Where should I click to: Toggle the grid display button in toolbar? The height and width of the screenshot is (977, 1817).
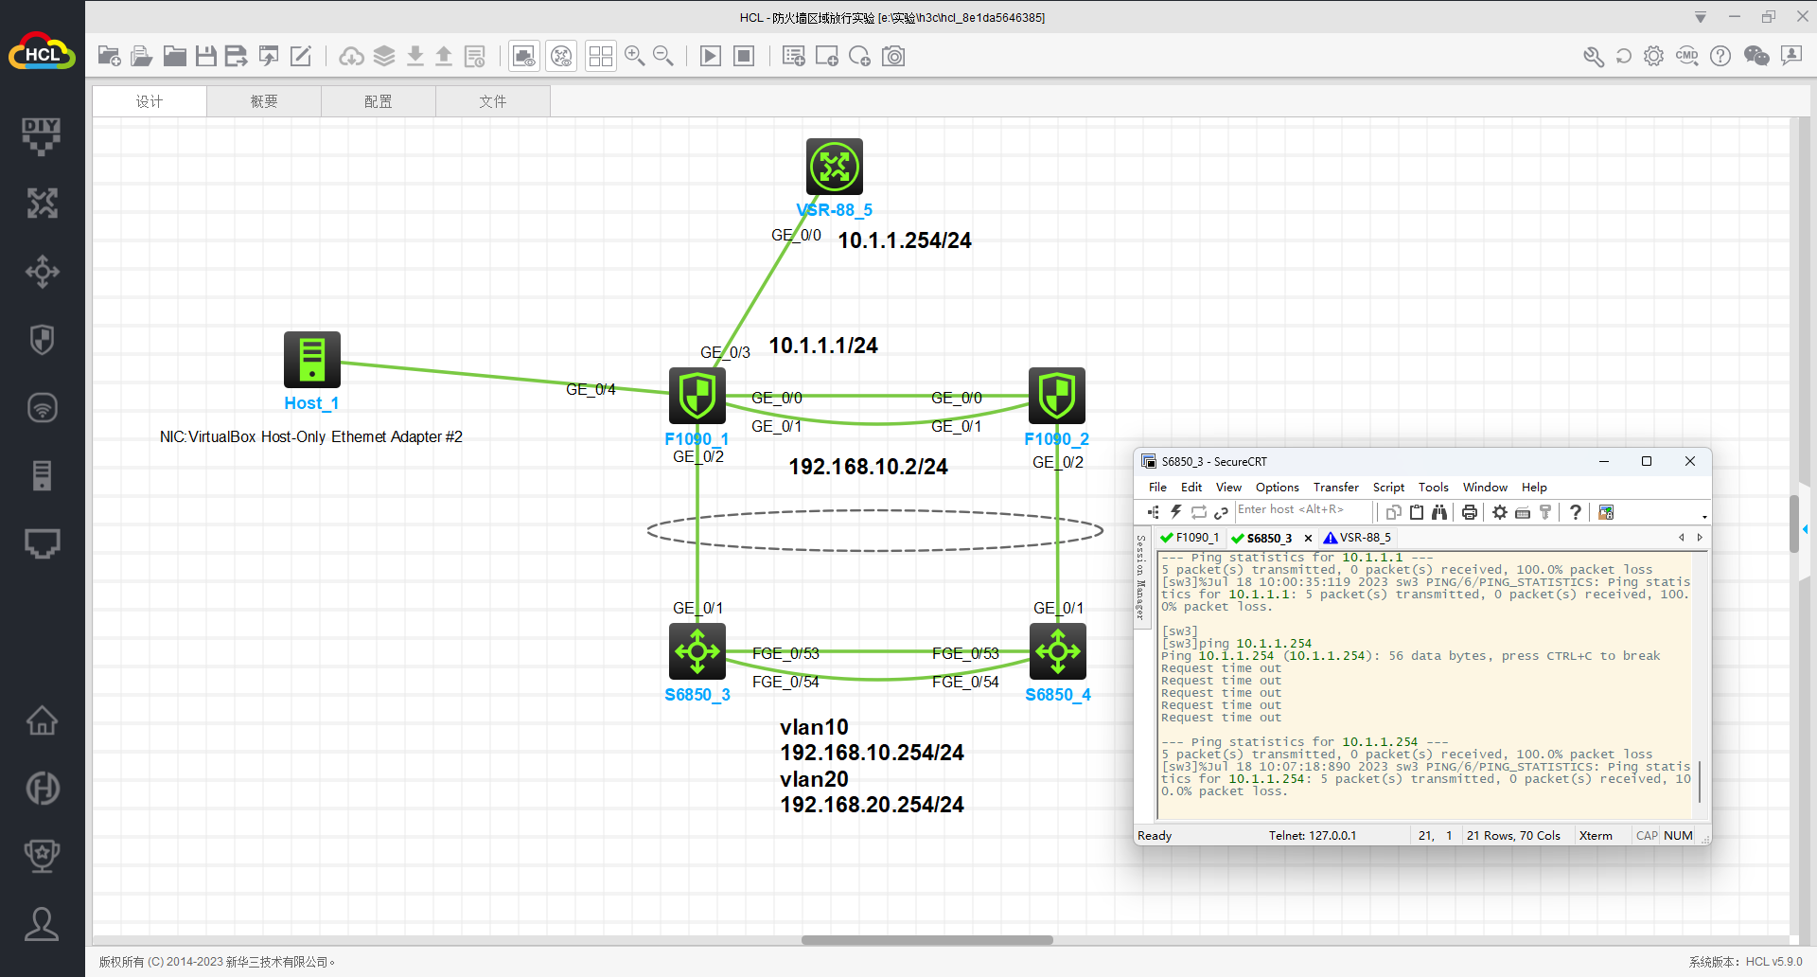coord(600,56)
